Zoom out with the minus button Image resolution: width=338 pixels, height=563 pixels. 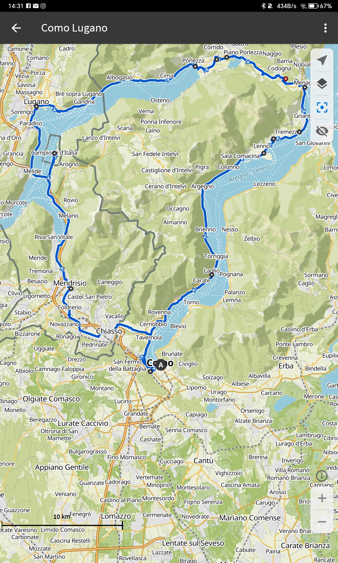click(322, 522)
